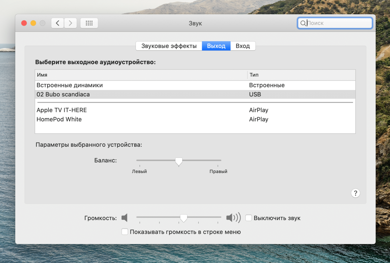This screenshot has height=263, width=390.
Task: Click the back navigation arrow
Action: [58, 23]
